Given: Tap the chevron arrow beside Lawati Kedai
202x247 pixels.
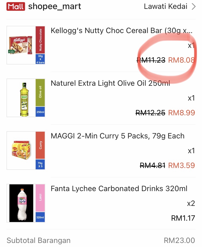Looking at the screenshot, I should [193, 7].
